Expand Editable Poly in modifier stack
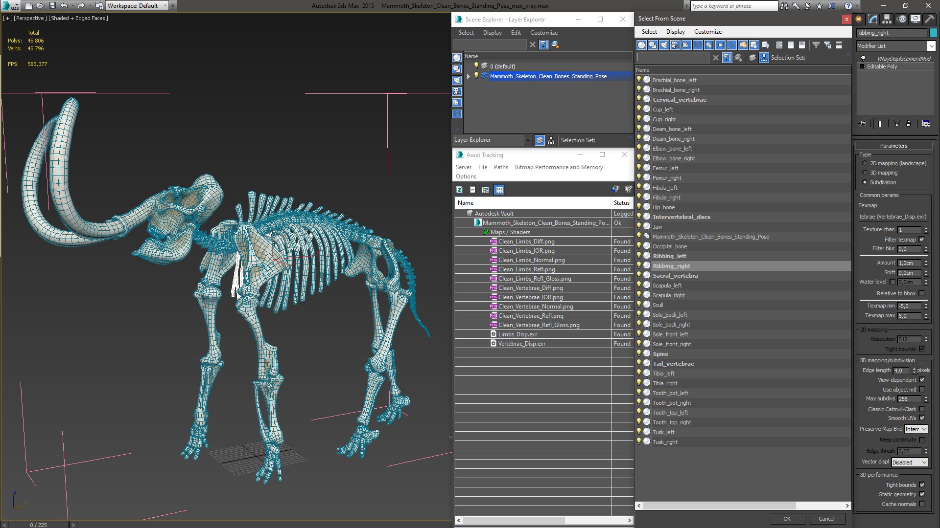 862,66
